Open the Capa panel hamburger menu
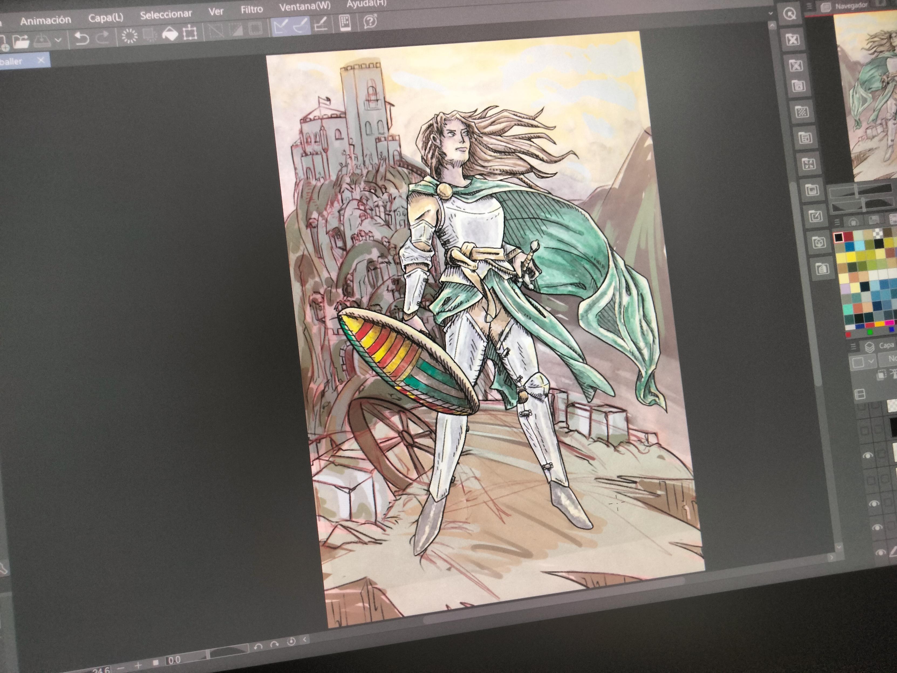Viewport: 897px width, 673px height. point(854,347)
